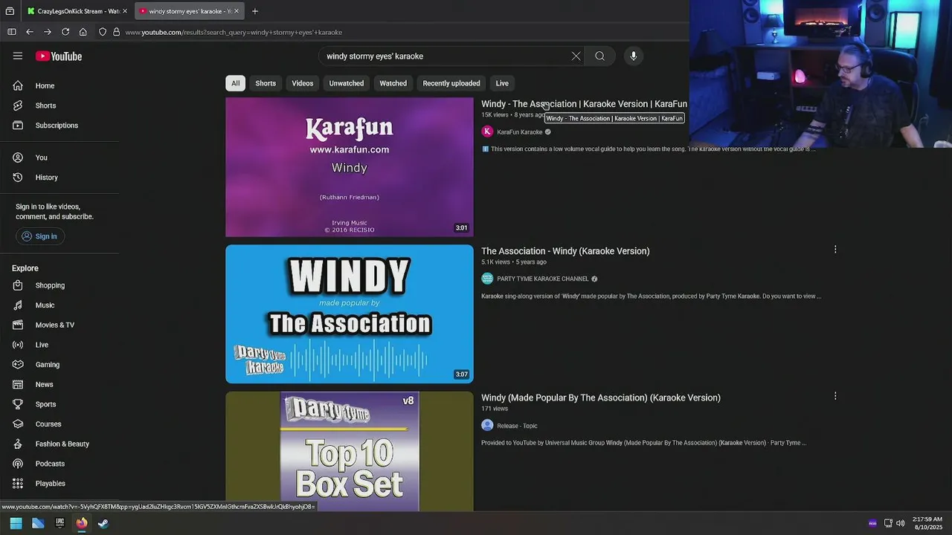The width and height of the screenshot is (952, 535).
Task: Open the KaraFun Windy video title
Action: (584, 104)
